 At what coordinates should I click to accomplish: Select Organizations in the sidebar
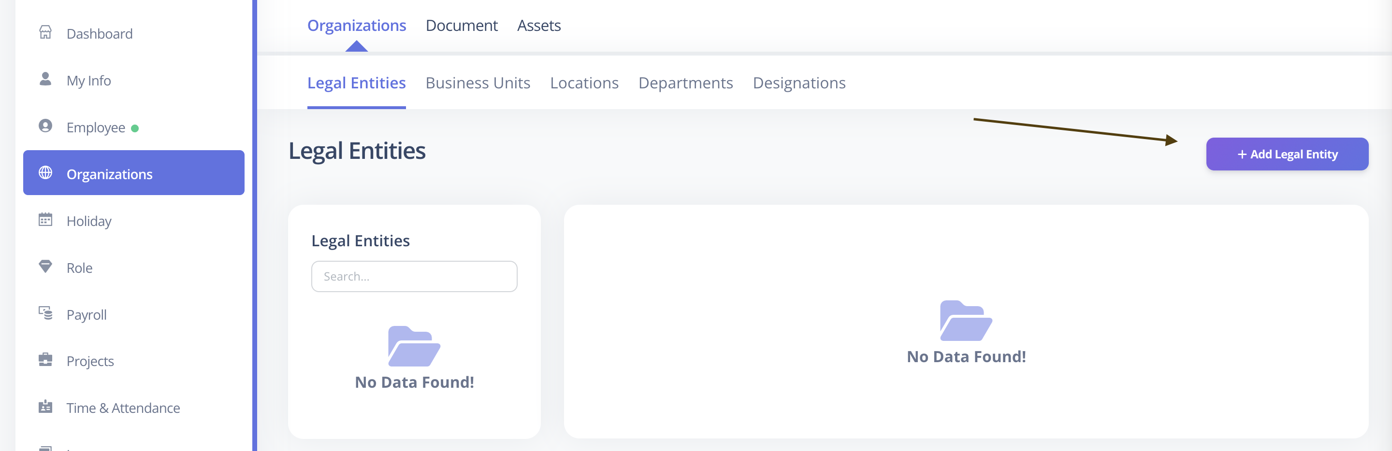133,173
